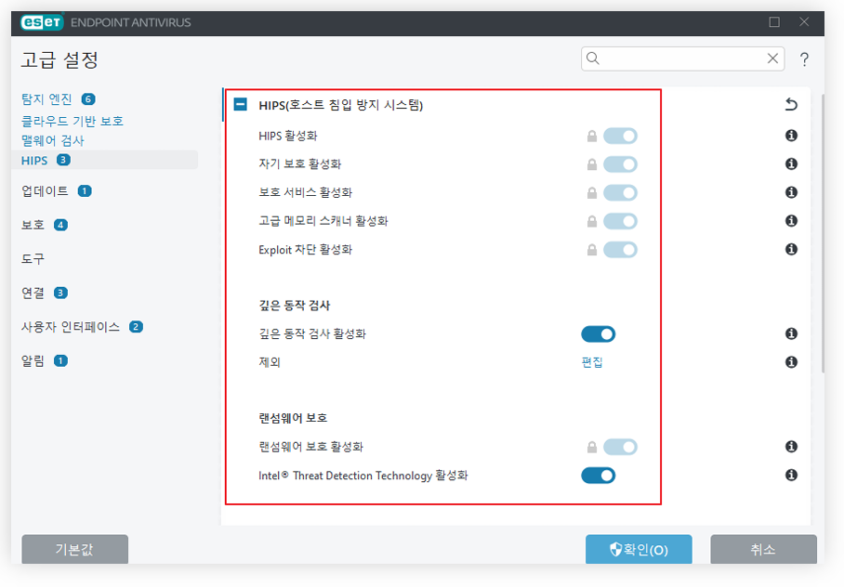Click badge 6 next to 탐지 엔진
The height and width of the screenshot is (587, 844).
tap(88, 99)
